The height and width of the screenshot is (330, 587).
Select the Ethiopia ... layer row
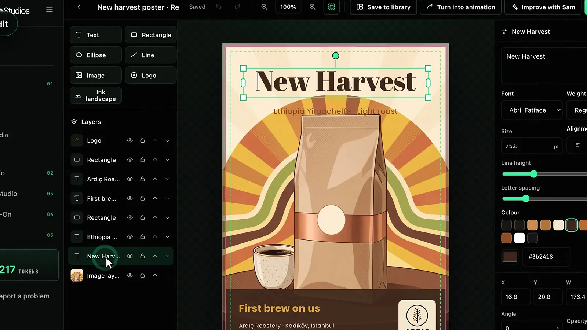(x=121, y=237)
